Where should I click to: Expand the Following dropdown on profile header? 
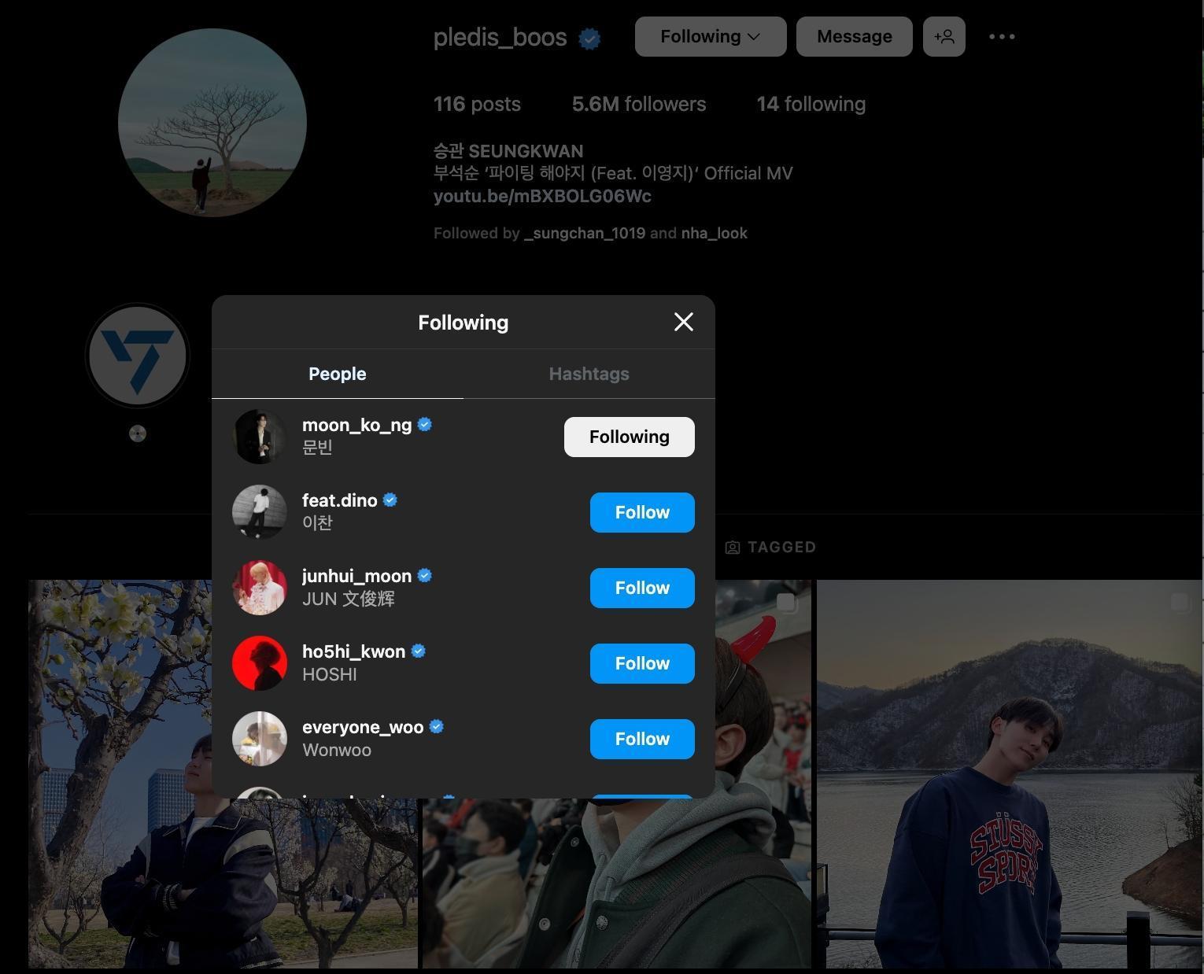coord(711,36)
